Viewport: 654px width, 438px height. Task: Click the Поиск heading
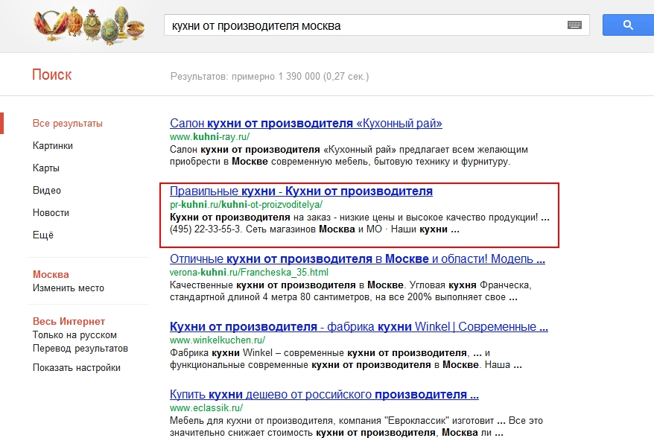point(51,74)
